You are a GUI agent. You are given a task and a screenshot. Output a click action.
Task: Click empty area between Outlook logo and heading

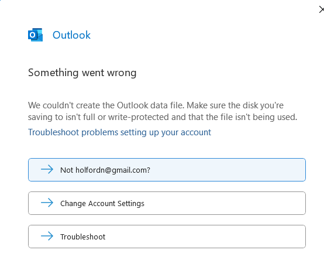pos(82,55)
